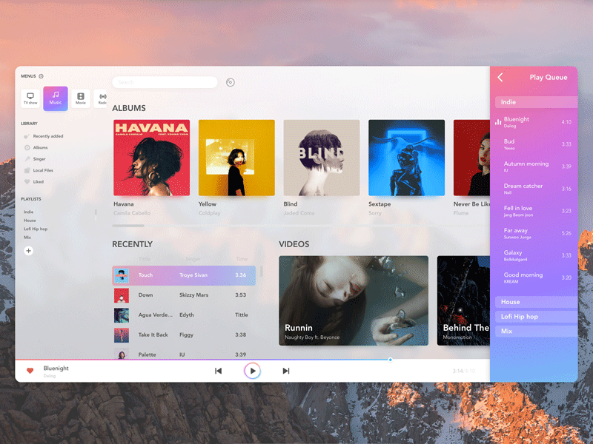Play Autumn morning from the queue

pyautogui.click(x=526, y=166)
